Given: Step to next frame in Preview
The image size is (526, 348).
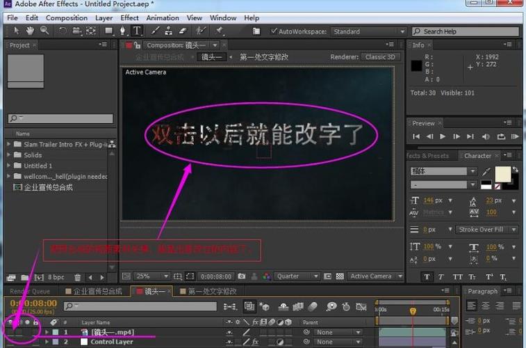Looking at the screenshot, I should coord(457,136).
